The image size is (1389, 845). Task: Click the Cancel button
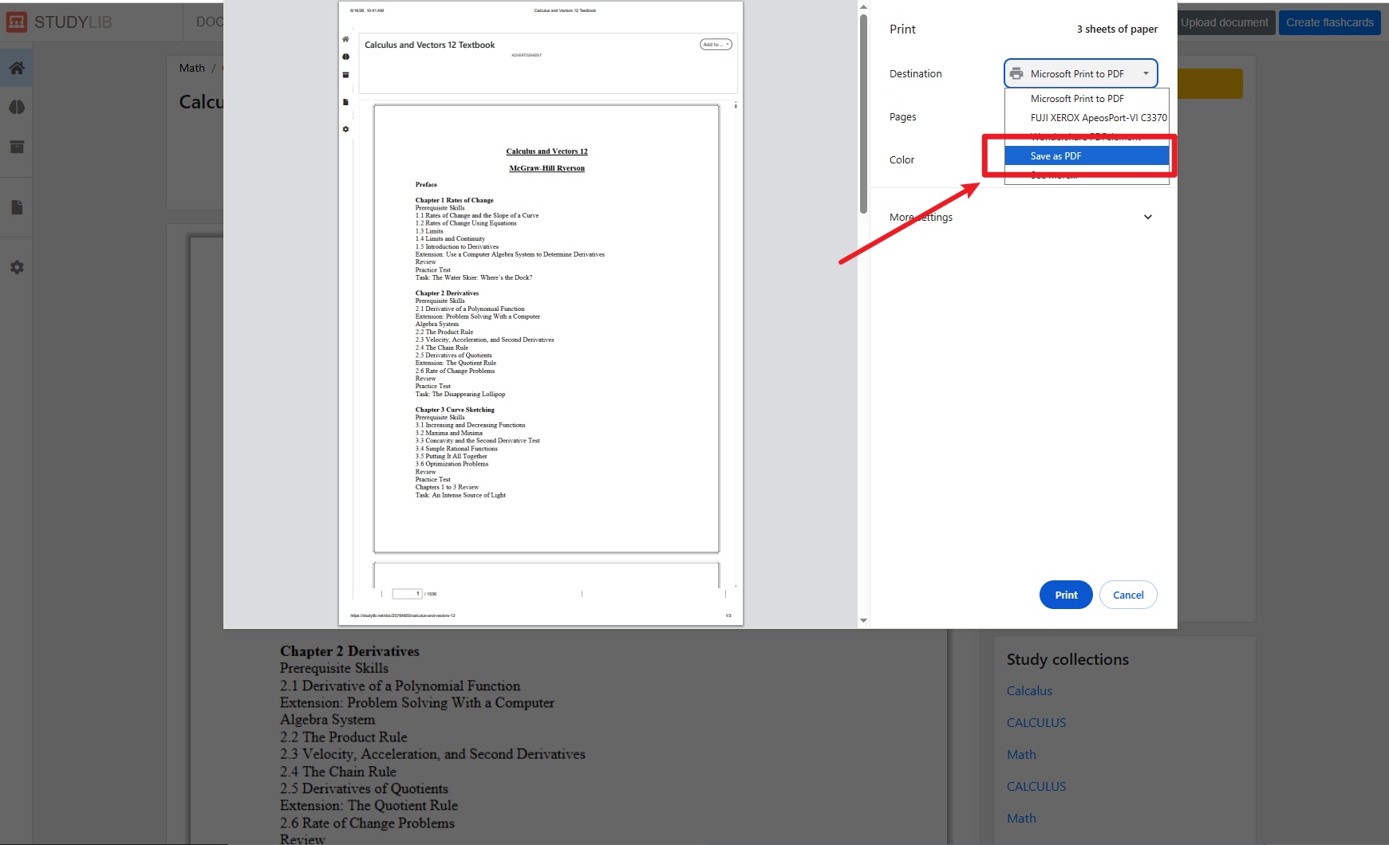point(1128,595)
